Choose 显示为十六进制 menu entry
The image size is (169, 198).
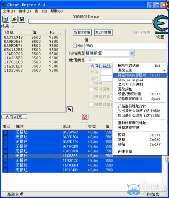tap(140, 85)
